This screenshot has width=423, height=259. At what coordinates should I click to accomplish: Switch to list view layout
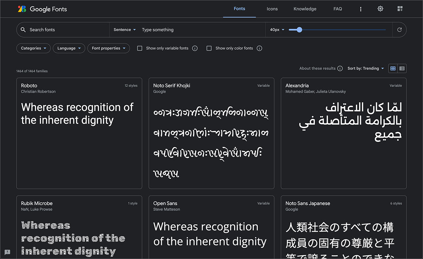[x=402, y=68]
